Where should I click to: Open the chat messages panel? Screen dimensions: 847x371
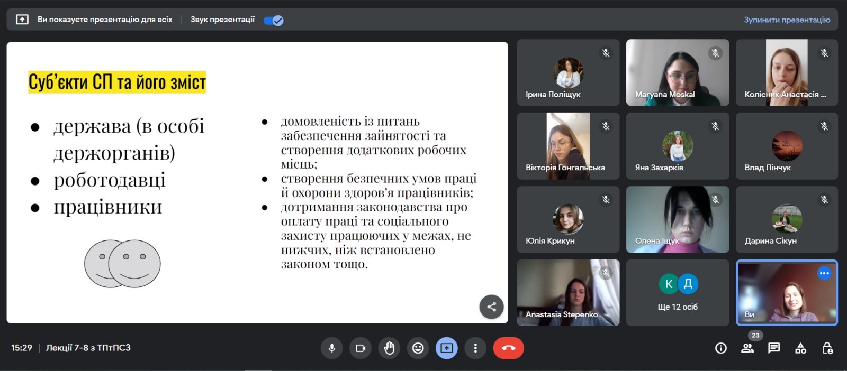(774, 348)
